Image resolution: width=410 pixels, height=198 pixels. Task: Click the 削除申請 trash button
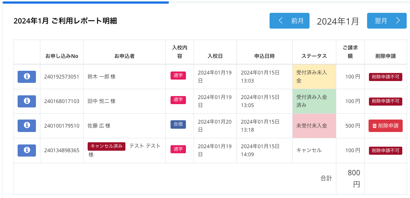(385, 125)
